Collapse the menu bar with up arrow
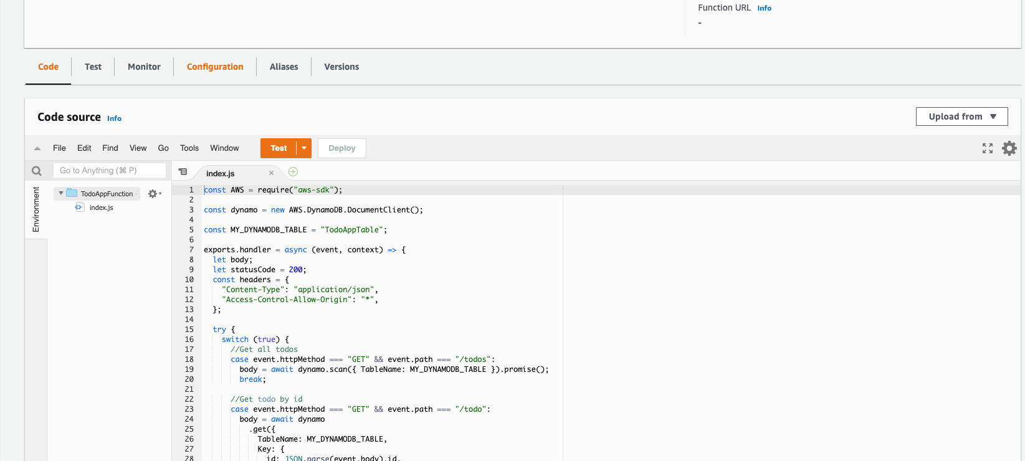The image size is (1025, 461). pyautogui.click(x=37, y=148)
